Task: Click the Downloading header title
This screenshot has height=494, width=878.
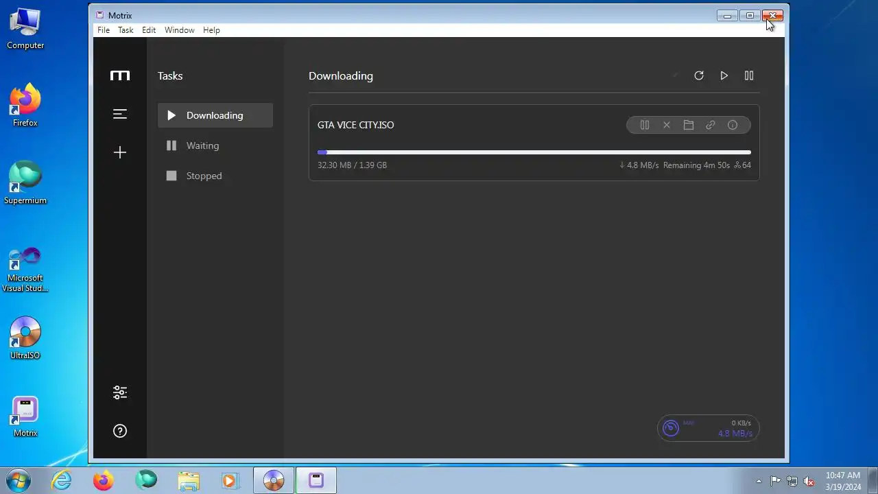Action: [x=341, y=76]
